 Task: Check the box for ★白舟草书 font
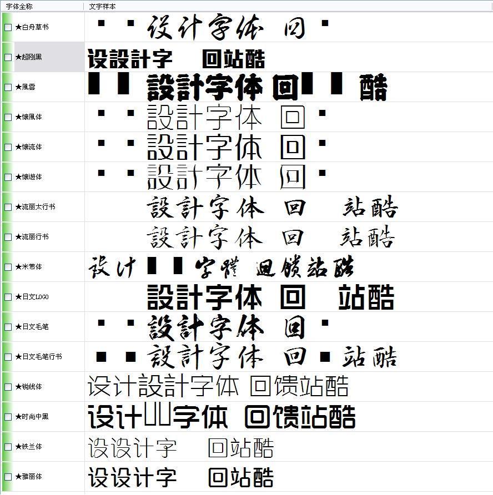pos(8,27)
